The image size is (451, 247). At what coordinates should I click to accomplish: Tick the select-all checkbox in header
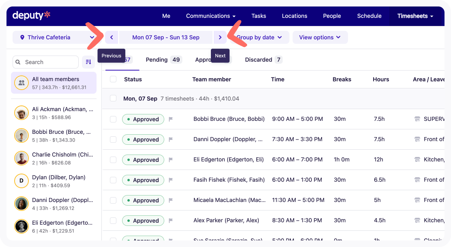pyautogui.click(x=113, y=79)
